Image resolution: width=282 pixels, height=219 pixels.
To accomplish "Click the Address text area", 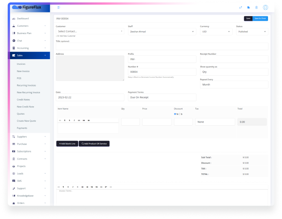I will (x=90, y=68).
